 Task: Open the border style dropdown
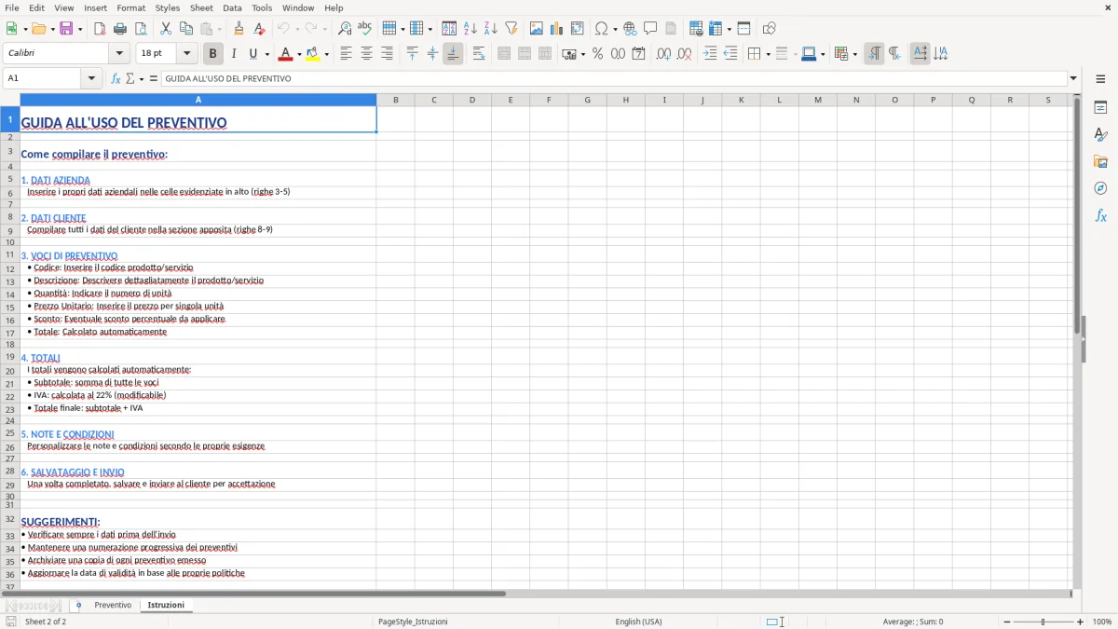coord(796,54)
